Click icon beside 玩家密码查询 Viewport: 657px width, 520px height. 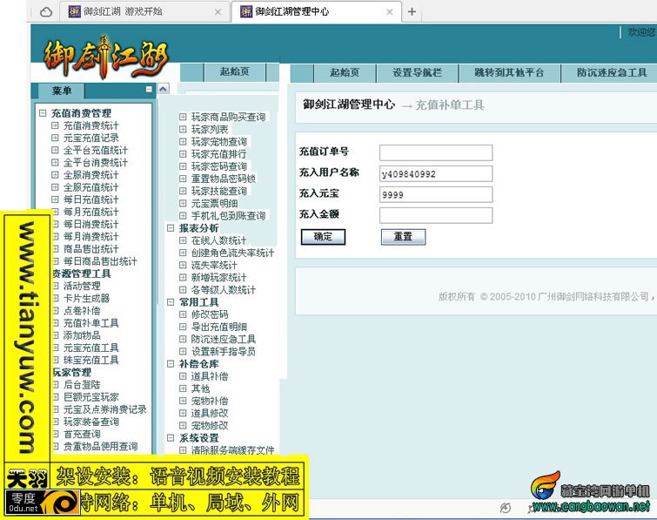(x=183, y=166)
